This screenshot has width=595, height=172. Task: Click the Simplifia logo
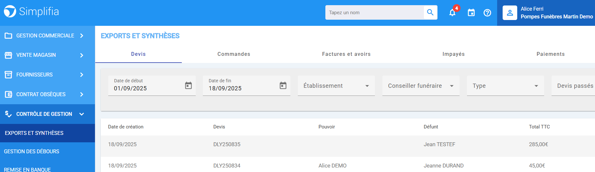[31, 12]
